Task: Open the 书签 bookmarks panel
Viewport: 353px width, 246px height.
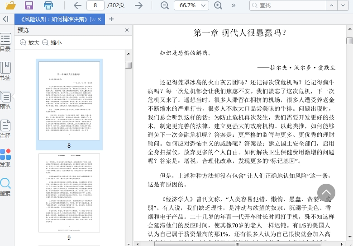Action: (x=5, y=71)
